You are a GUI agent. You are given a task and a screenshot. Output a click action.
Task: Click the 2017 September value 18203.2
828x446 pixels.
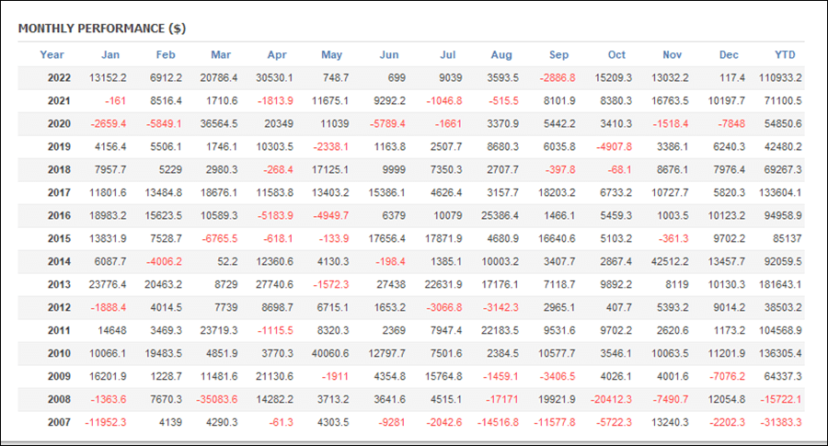pos(557,192)
